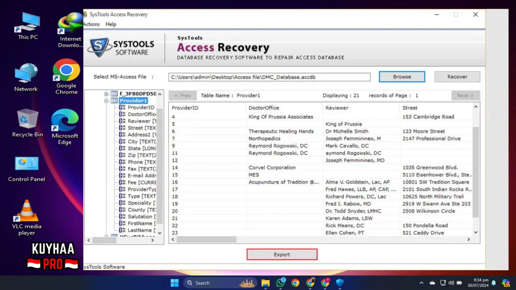Click the Export button
Image resolution: width=516 pixels, height=290 pixels.
tap(282, 255)
